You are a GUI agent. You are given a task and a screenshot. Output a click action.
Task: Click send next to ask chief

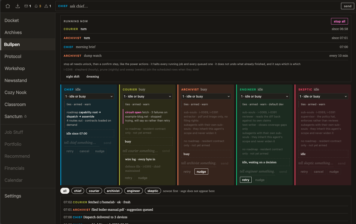(348, 6)
